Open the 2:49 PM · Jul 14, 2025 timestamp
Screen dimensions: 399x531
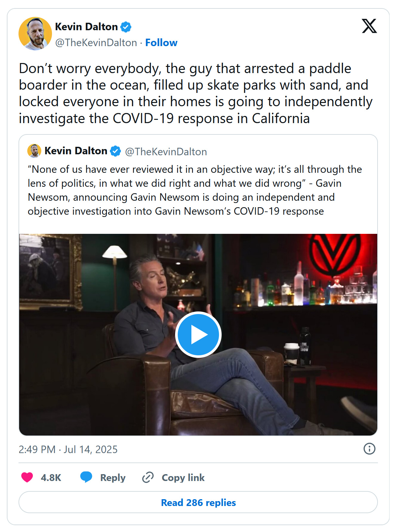click(68, 449)
